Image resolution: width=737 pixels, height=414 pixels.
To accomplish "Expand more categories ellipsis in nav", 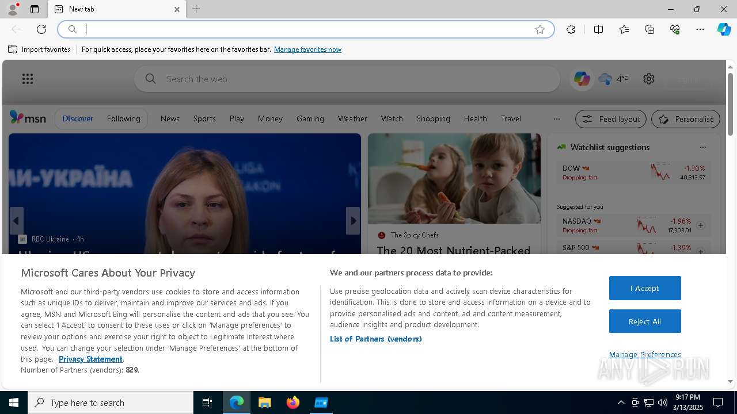I will coord(556,119).
